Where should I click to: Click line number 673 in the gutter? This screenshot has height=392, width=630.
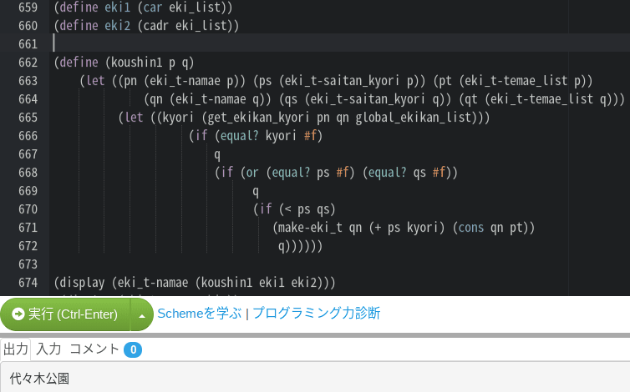point(28,264)
